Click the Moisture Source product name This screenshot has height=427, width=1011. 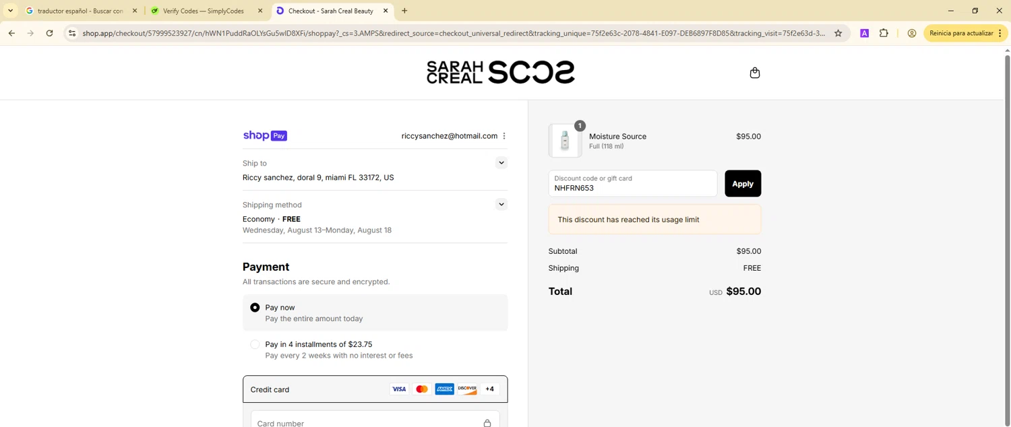click(x=617, y=136)
